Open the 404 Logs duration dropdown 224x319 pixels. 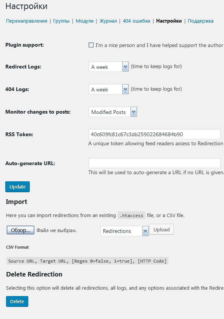click(109, 89)
